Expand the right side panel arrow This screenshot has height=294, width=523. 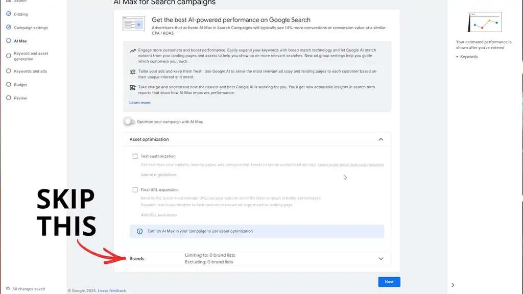tap(453, 285)
